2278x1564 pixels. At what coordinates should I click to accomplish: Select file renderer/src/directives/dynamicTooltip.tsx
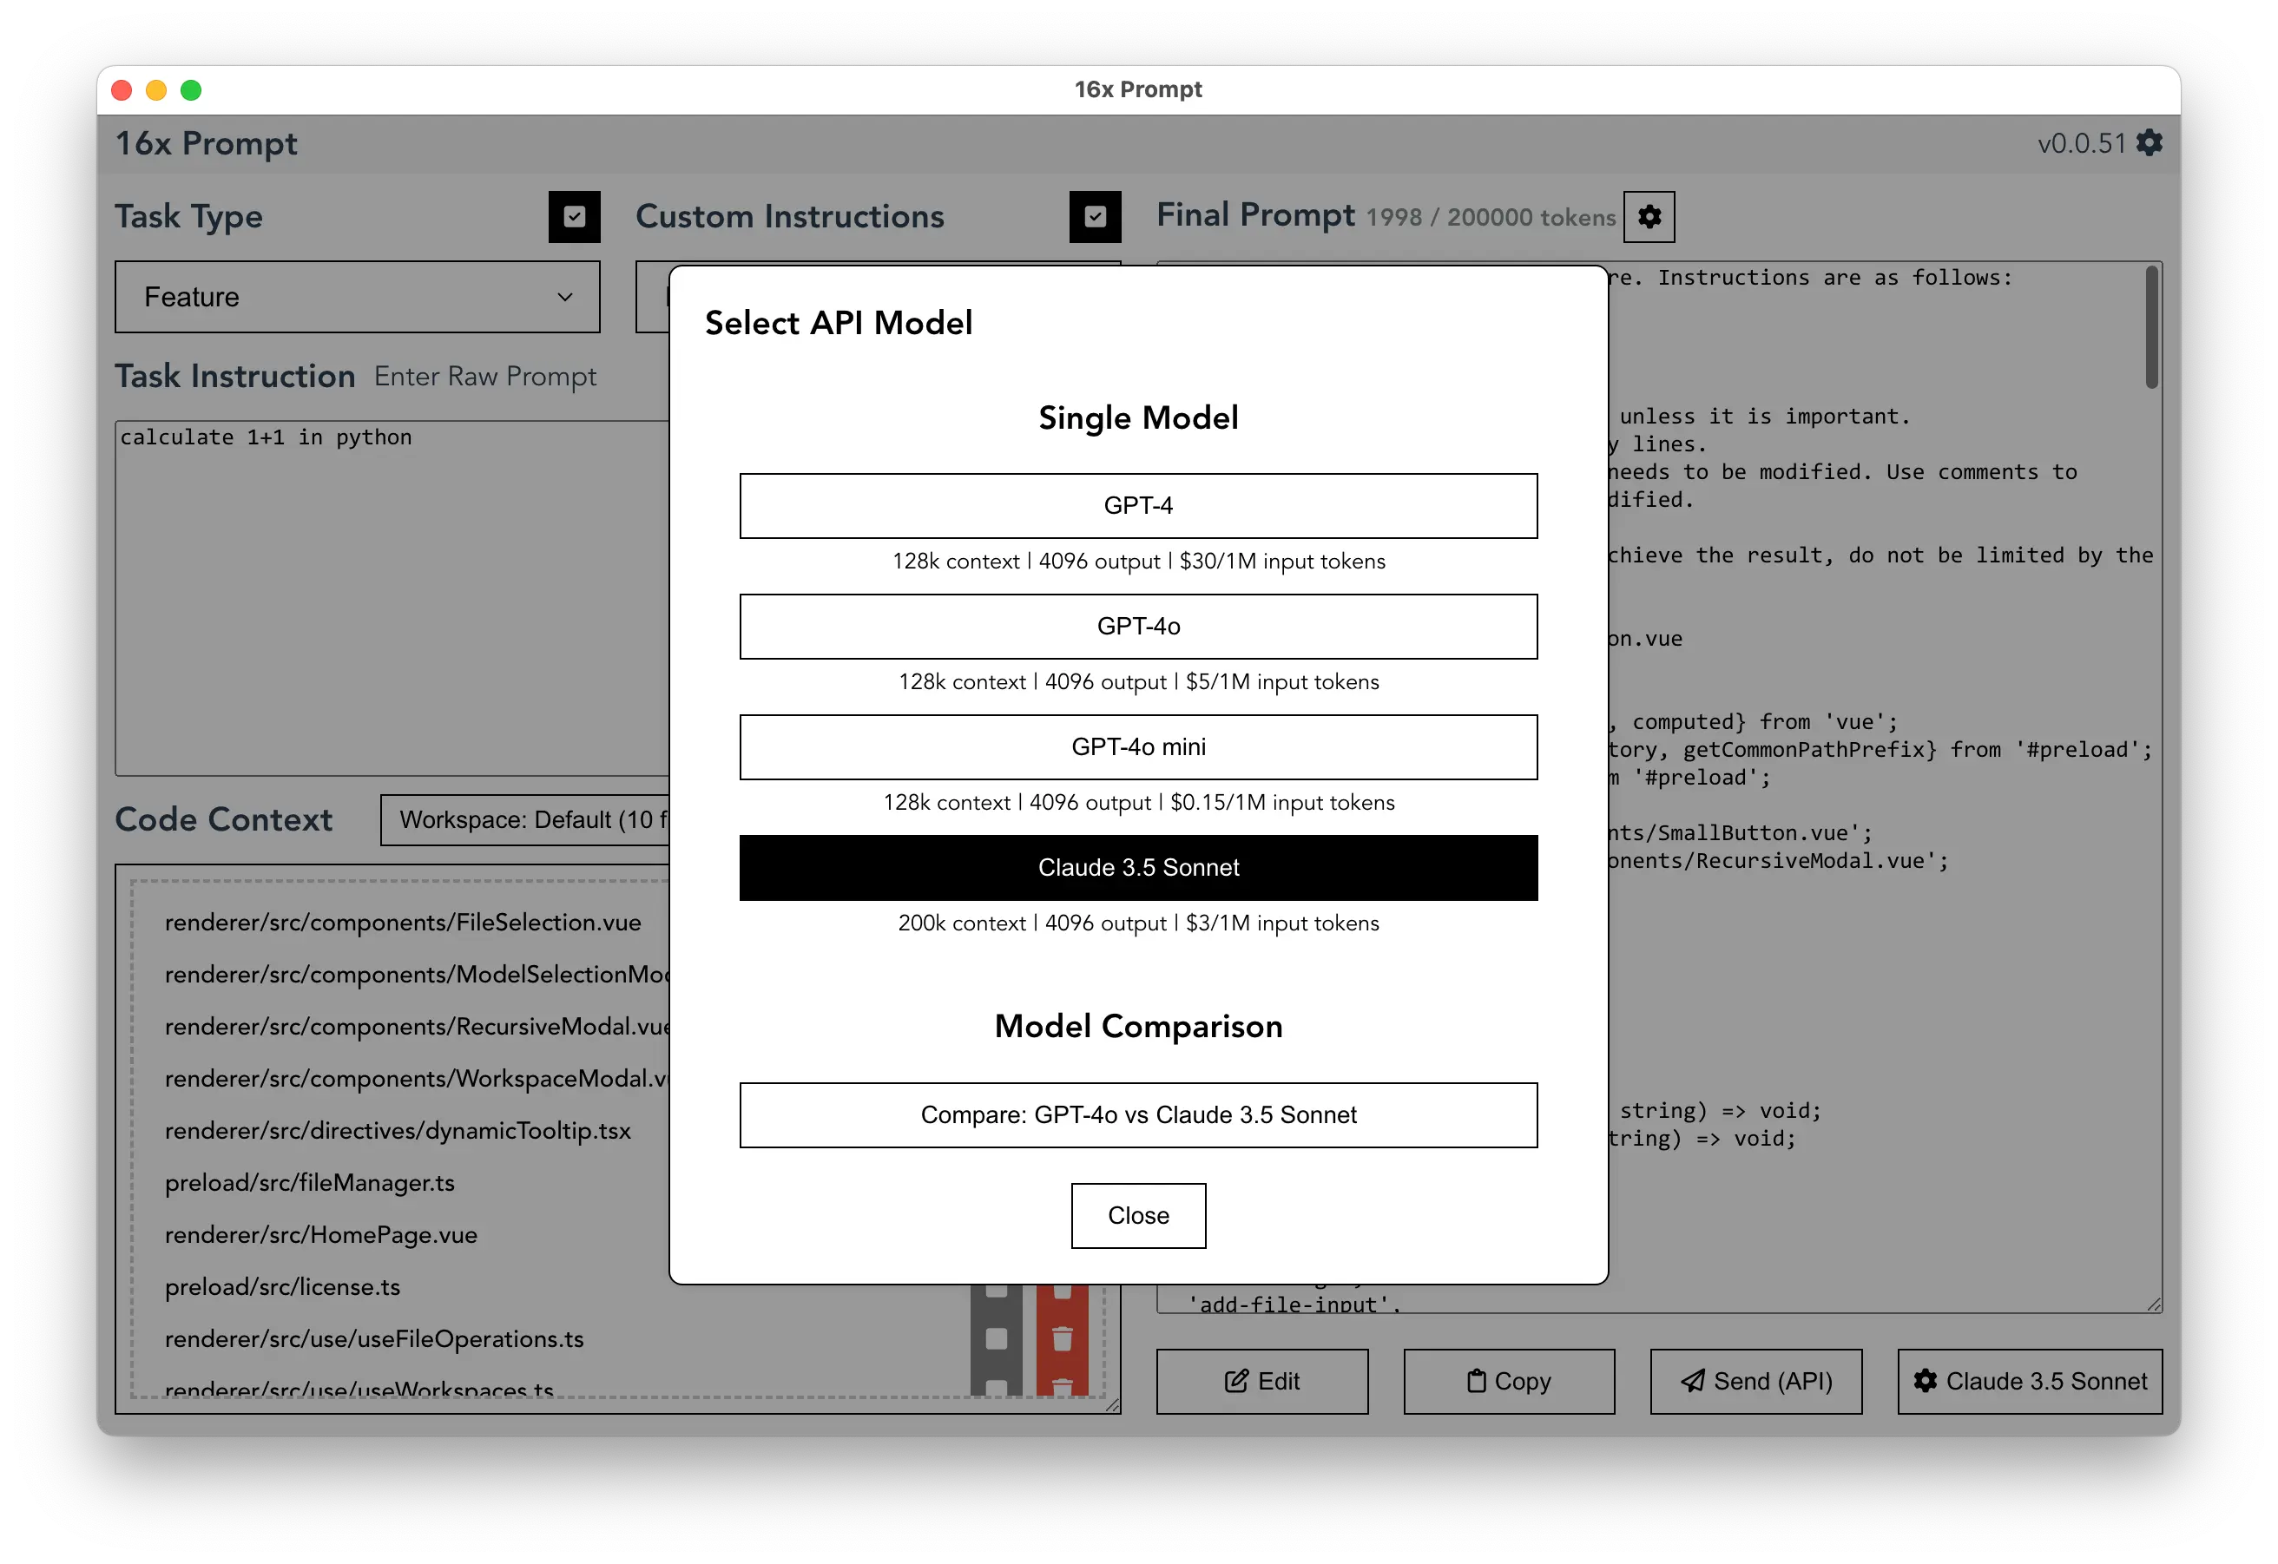point(398,1130)
